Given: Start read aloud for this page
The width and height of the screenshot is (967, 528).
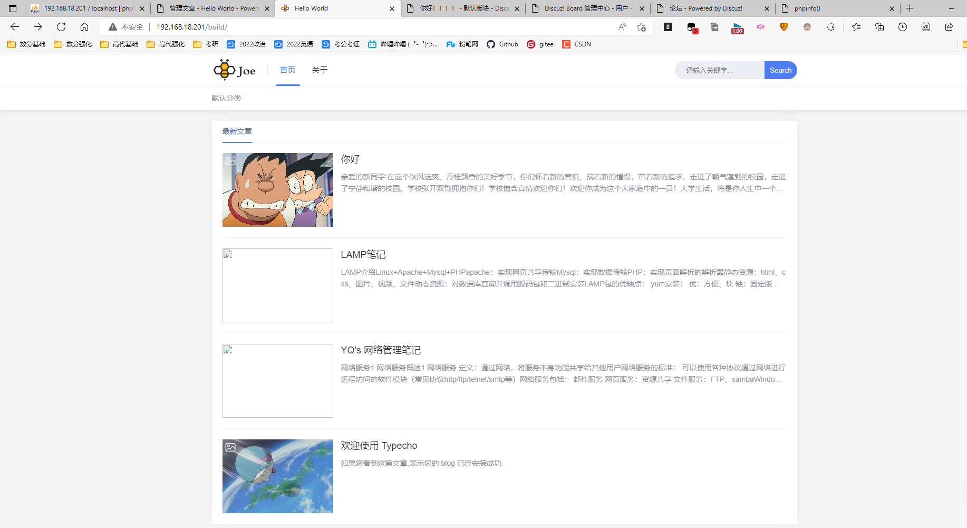Looking at the screenshot, I should point(622,26).
